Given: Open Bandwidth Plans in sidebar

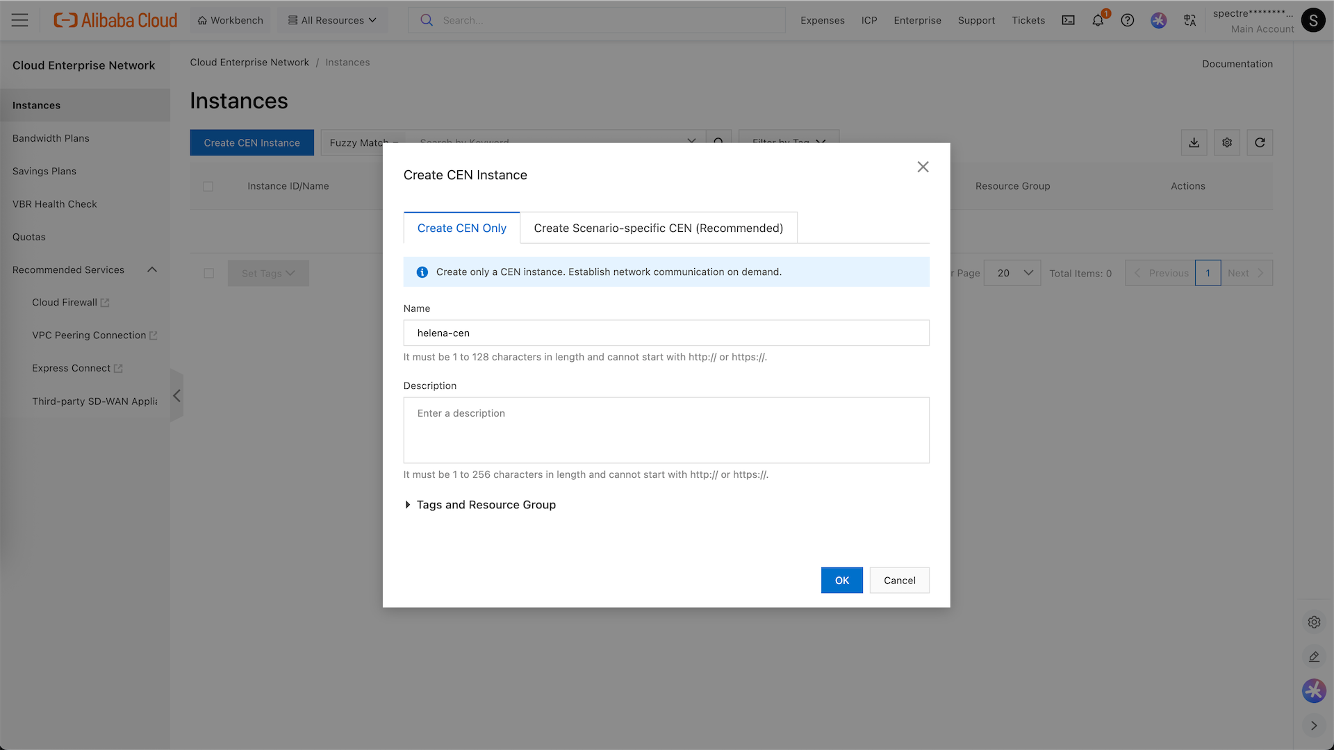Looking at the screenshot, I should [x=51, y=138].
